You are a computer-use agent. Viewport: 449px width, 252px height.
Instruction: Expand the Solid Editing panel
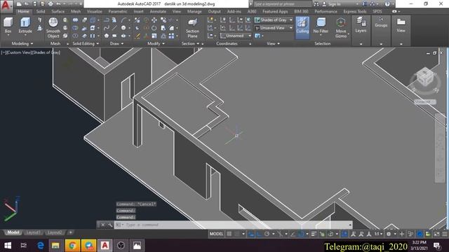[x=86, y=43]
